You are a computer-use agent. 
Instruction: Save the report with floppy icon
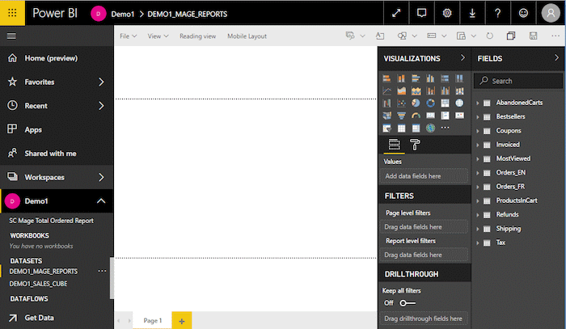[x=533, y=36]
